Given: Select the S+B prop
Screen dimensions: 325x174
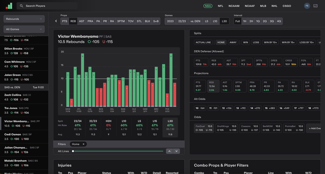Looking at the screenshot, I should (x=156, y=21).
